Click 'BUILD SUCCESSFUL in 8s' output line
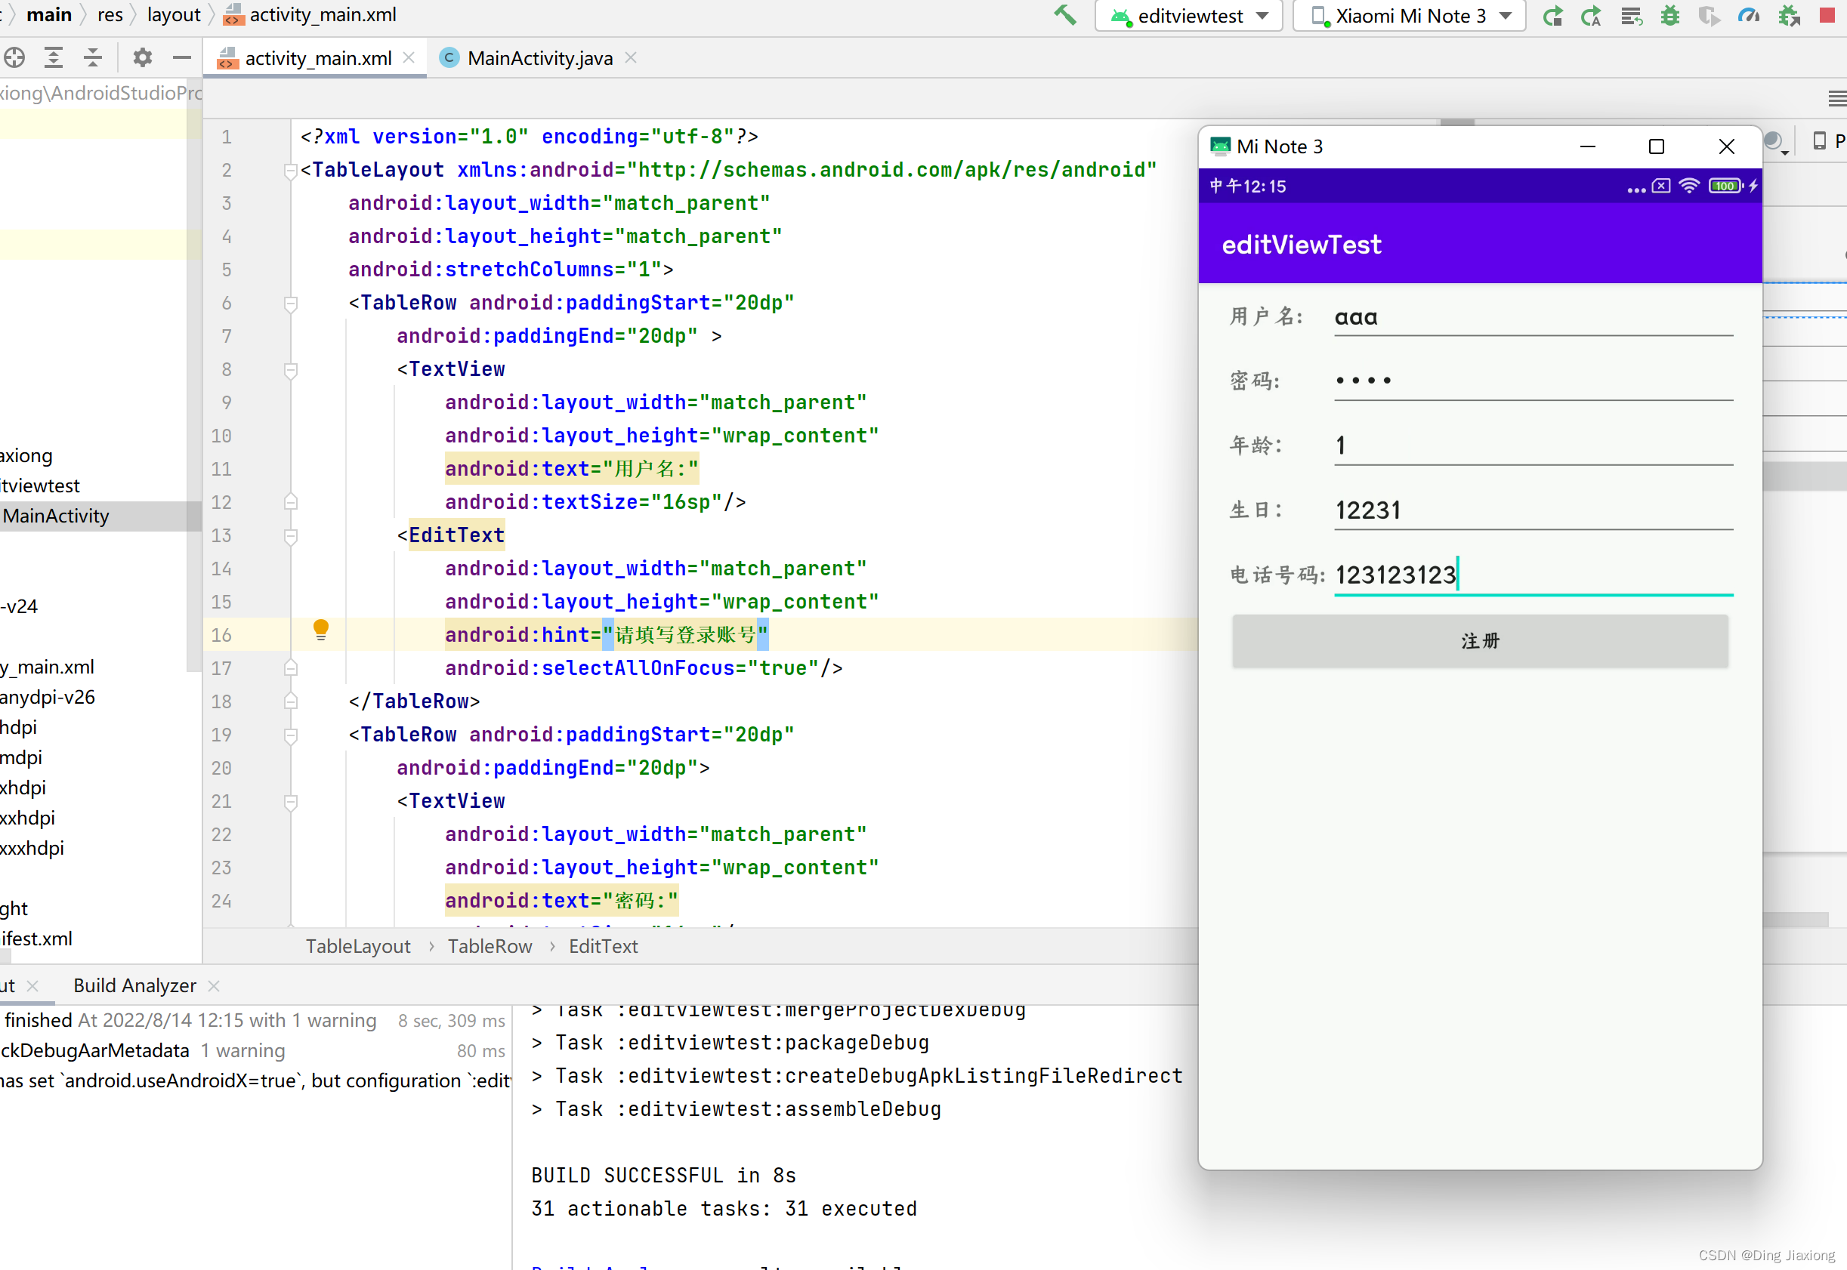Image resolution: width=1847 pixels, height=1270 pixels. pos(663,1176)
